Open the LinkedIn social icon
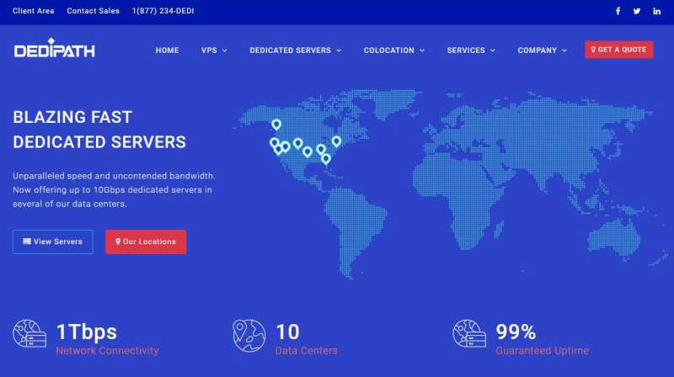The width and height of the screenshot is (674, 377). click(656, 11)
